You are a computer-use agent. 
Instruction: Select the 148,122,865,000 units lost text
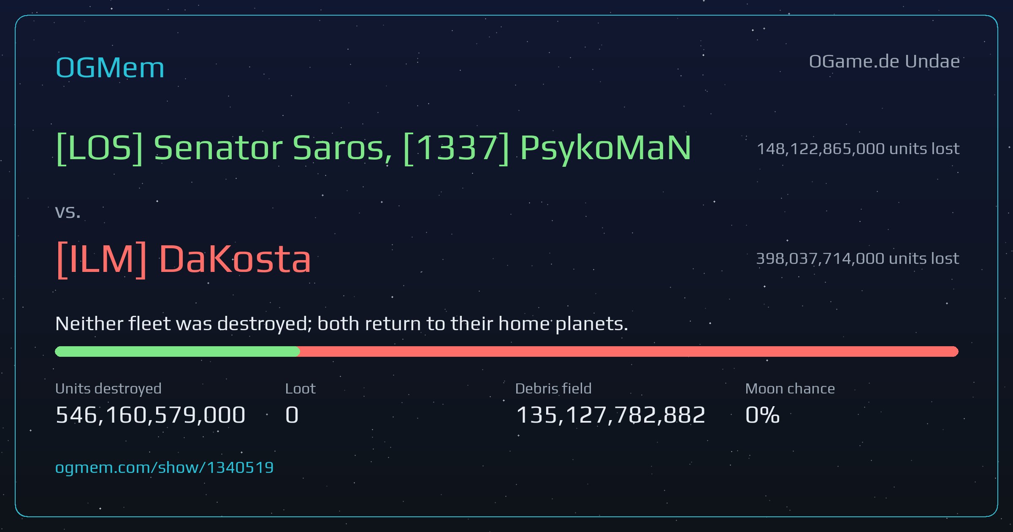point(858,149)
